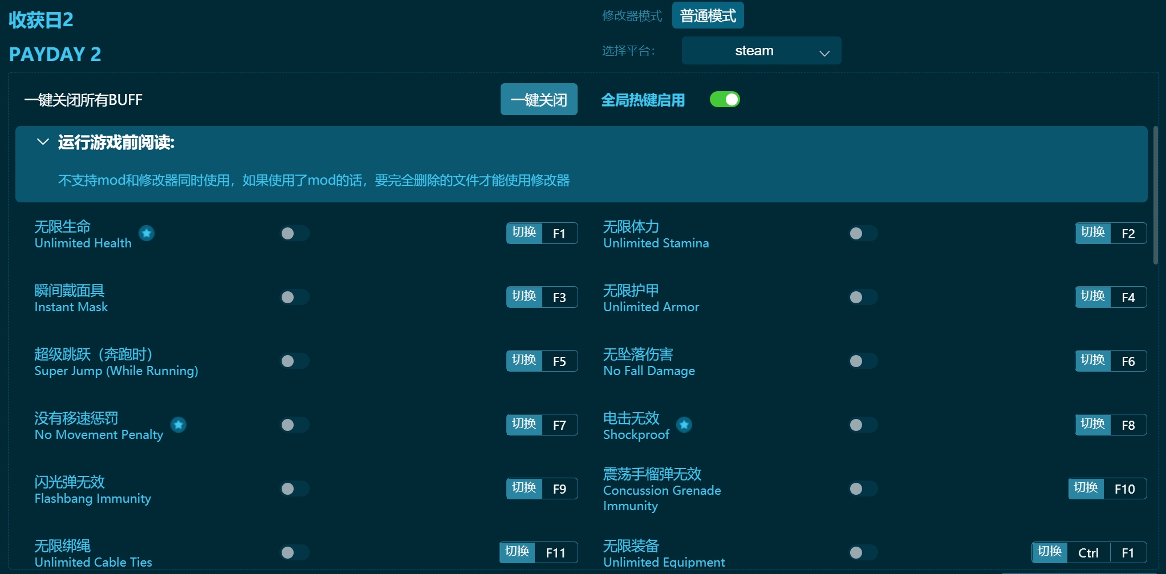This screenshot has height=574, width=1166.
Task: Click the 运行游戏前阅读 header text
Action: click(x=116, y=142)
